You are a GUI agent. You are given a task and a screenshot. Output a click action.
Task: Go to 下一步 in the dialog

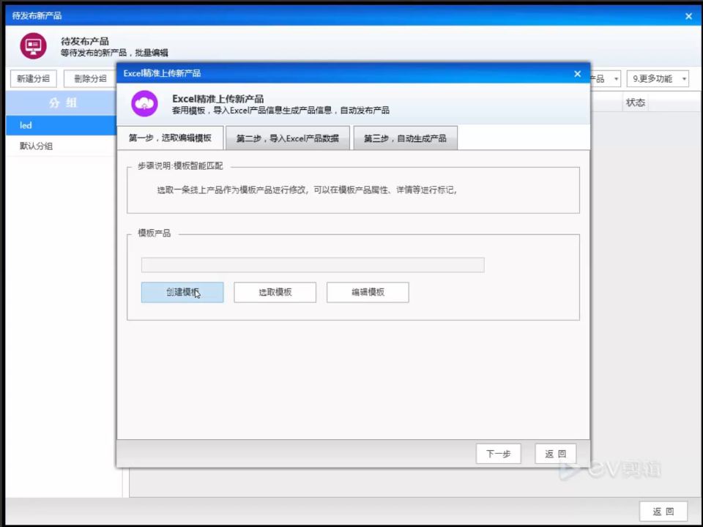[x=498, y=454]
